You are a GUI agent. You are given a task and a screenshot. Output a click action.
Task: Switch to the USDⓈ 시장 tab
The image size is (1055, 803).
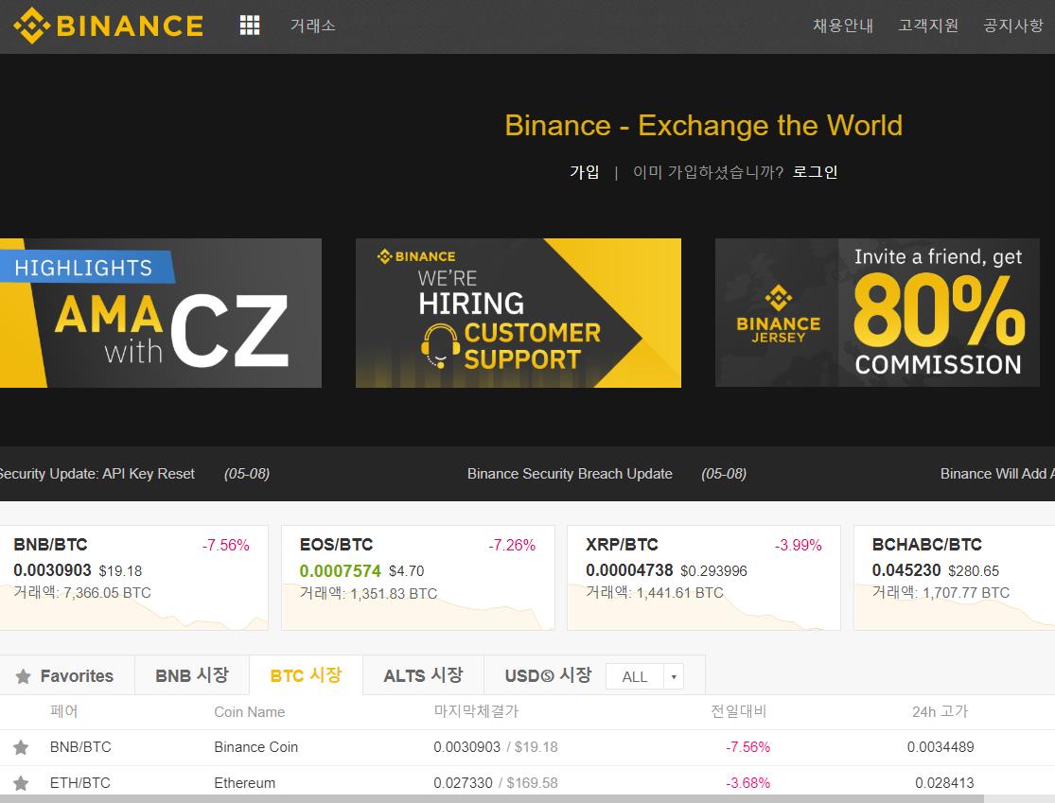549,675
